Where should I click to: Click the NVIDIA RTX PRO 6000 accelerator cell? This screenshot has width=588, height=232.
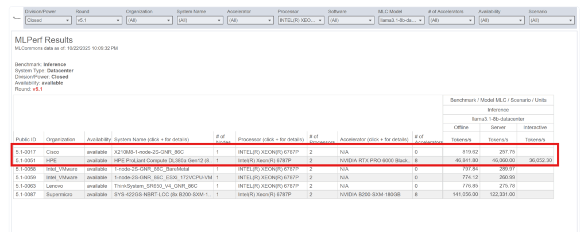click(x=374, y=161)
